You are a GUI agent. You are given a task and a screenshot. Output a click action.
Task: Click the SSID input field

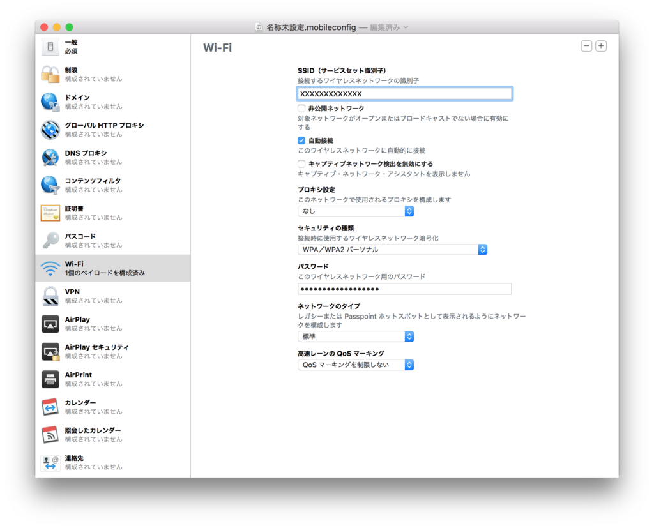point(404,93)
